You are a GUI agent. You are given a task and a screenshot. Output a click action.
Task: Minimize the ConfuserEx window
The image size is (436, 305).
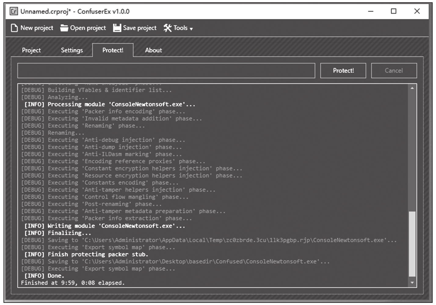[x=371, y=11]
